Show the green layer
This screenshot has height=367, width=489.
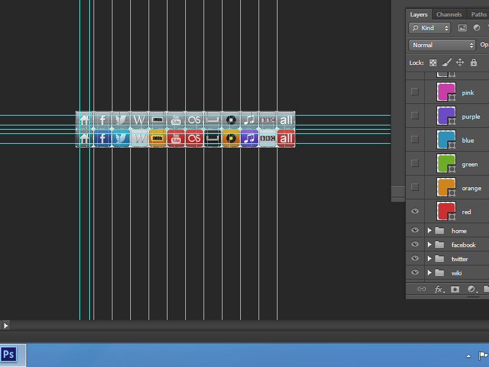pos(415,163)
